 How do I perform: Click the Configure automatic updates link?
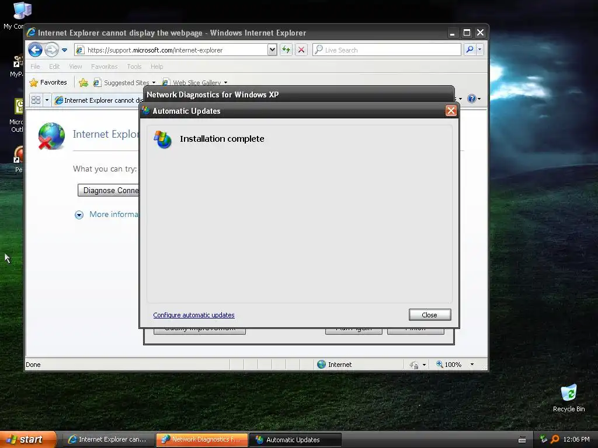click(x=194, y=314)
